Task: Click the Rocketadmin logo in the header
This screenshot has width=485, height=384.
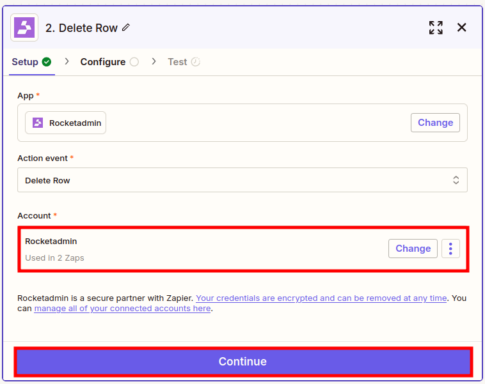Action: pos(24,27)
